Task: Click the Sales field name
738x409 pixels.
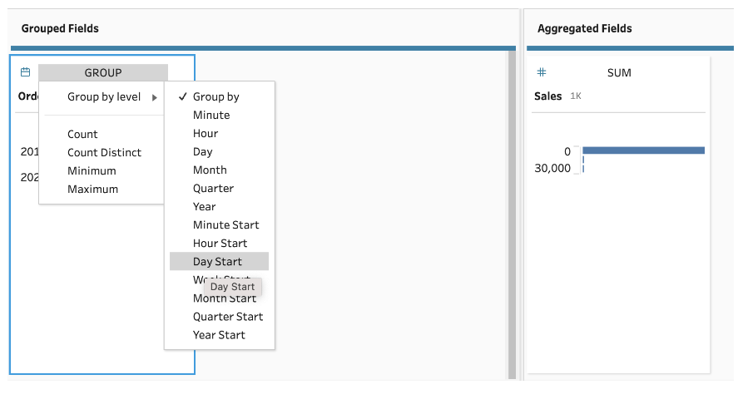Action: [x=547, y=96]
